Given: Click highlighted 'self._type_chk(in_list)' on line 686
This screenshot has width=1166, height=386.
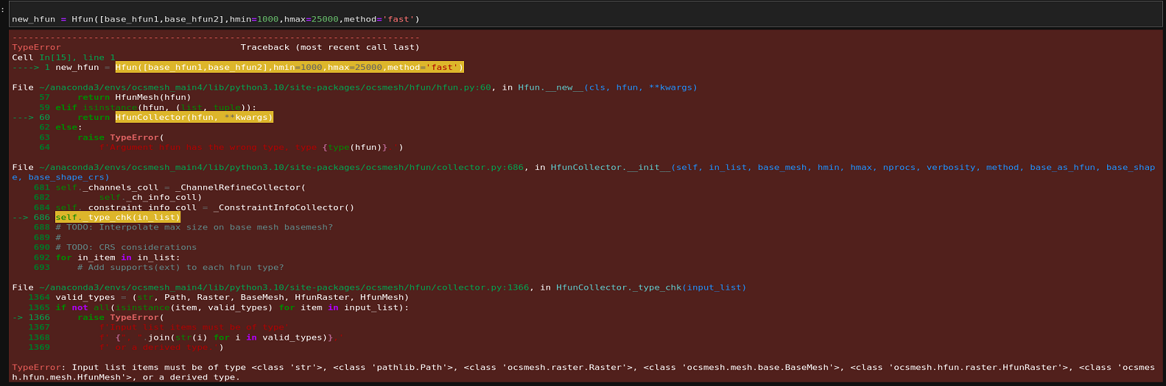Looking at the screenshot, I should click(x=118, y=218).
